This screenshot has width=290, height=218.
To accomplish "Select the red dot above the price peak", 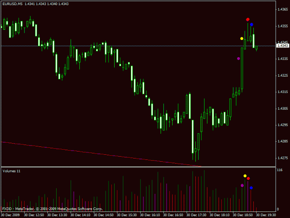I will pyautogui.click(x=248, y=20).
